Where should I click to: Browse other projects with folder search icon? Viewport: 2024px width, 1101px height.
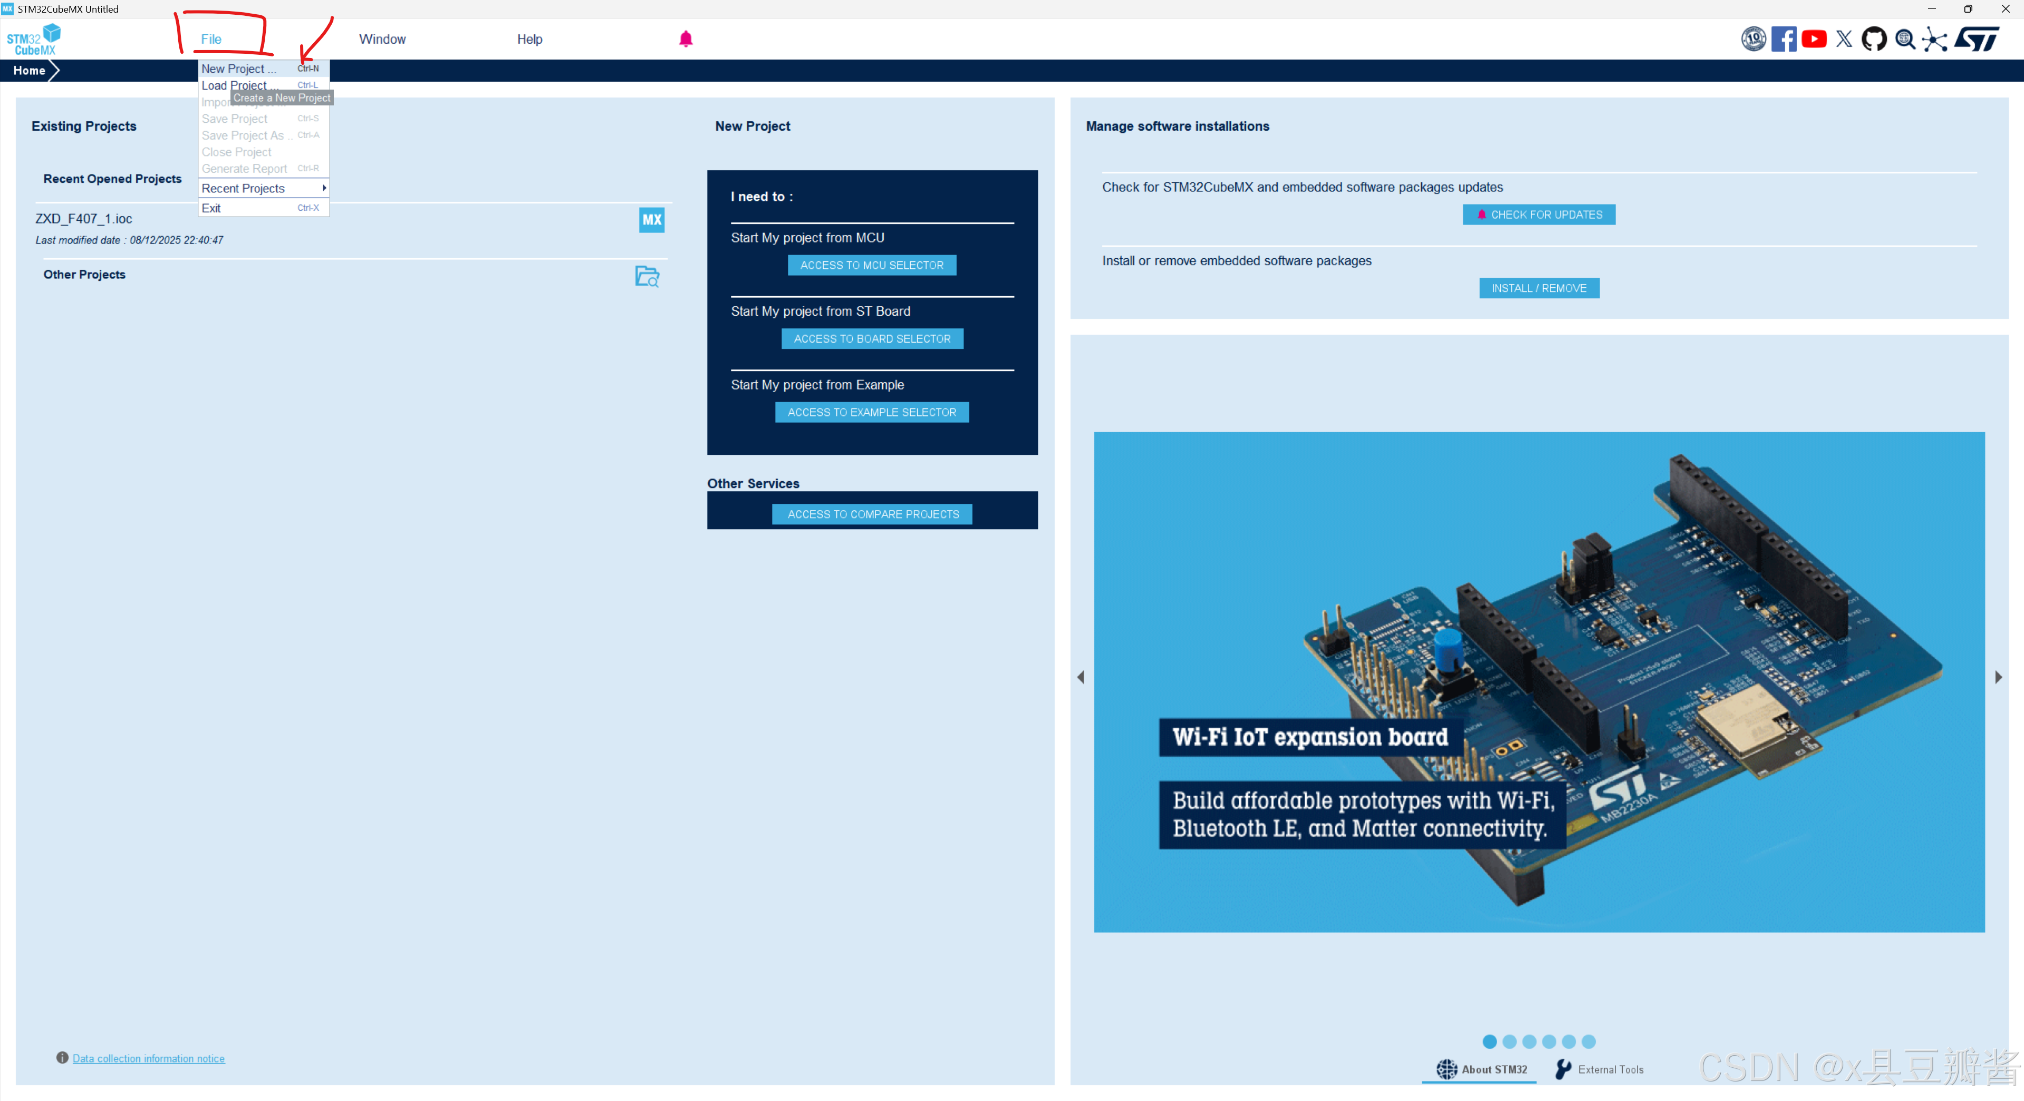point(647,276)
